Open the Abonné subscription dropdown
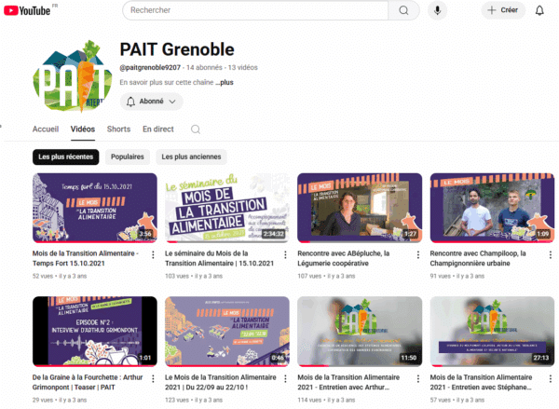Viewport: 559px width, 409px height. click(x=151, y=102)
